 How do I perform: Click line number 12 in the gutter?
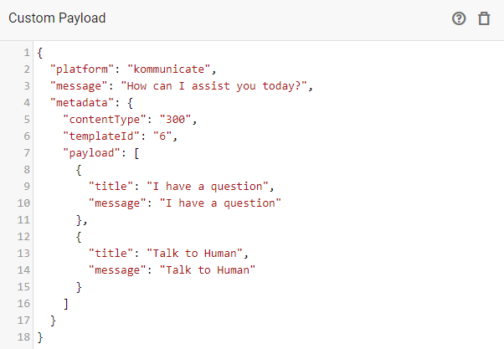pyautogui.click(x=24, y=237)
